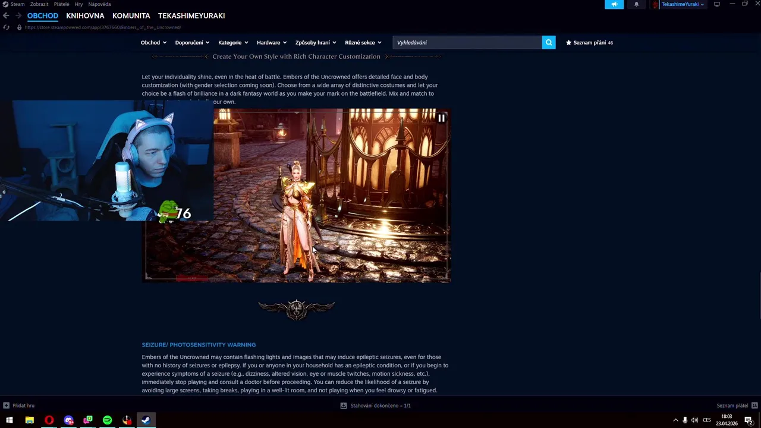Viewport: 761px width, 428px height.
Task: Open the volume tray icon
Action: pyautogui.click(x=694, y=420)
